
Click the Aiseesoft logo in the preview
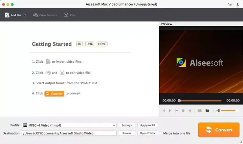200,63
